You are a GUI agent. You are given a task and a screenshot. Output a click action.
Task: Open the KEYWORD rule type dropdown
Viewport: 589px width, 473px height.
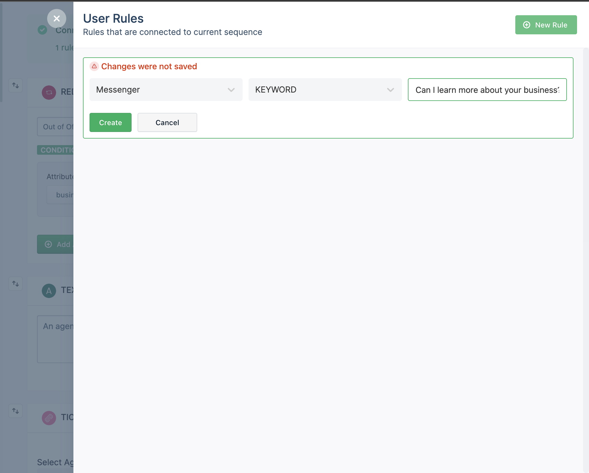(x=325, y=90)
